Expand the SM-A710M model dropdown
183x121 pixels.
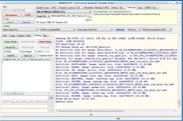tap(64, 12)
